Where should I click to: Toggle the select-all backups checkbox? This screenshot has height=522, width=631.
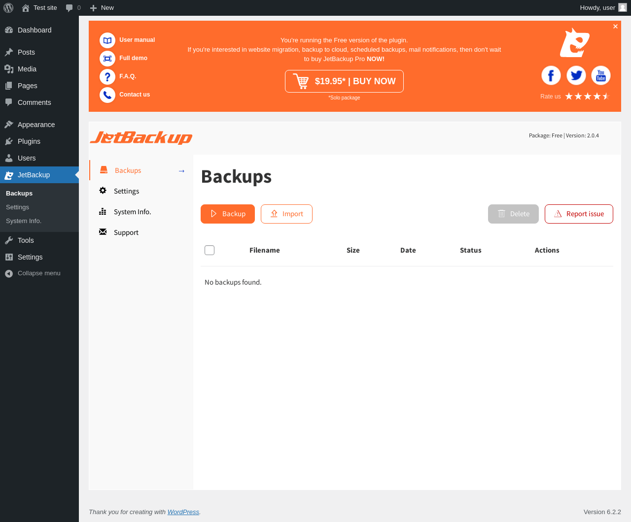(x=210, y=250)
